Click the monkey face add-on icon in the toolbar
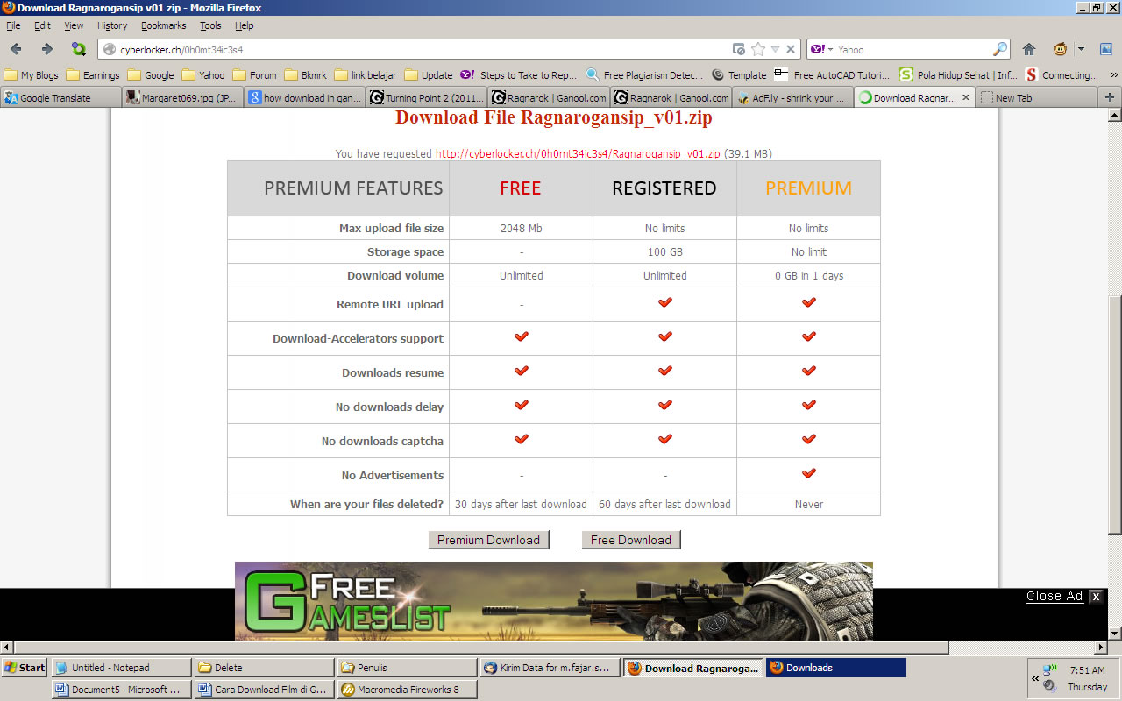 [1060, 49]
